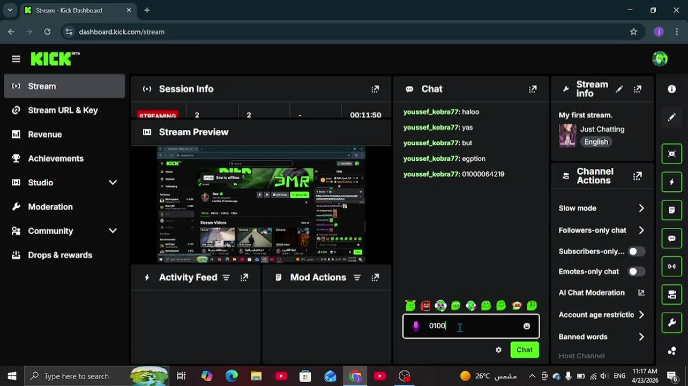Open File Explorer from taskbar
This screenshot has width=688, height=386.
click(256, 376)
